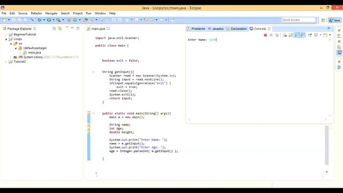Minimize the Package Explorer view
This screenshot has width=343, height=193.
pyautogui.click(x=72, y=28)
